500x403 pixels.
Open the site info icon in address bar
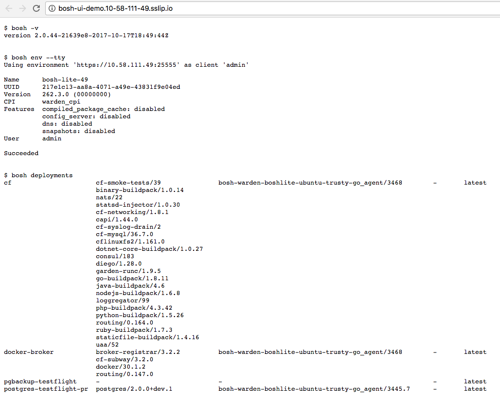point(52,8)
